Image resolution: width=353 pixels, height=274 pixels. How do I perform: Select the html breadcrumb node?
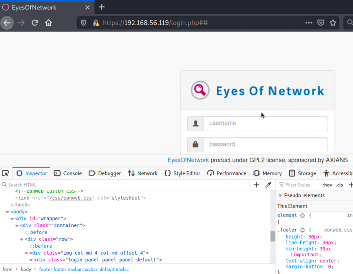click(x=7, y=269)
